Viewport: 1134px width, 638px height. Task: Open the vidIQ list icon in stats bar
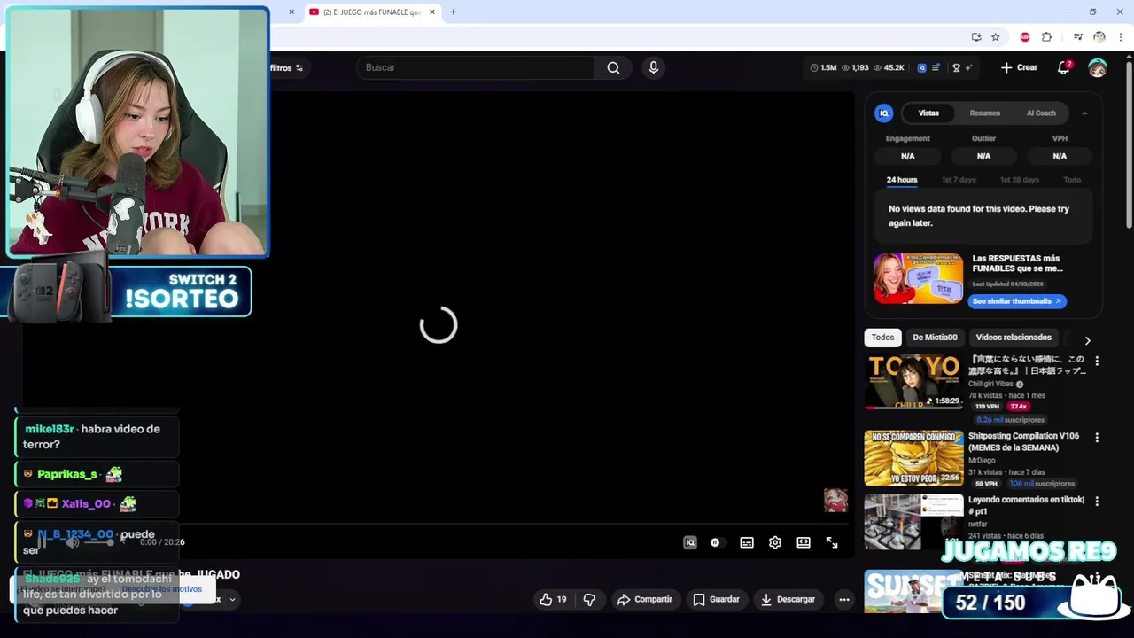936,67
